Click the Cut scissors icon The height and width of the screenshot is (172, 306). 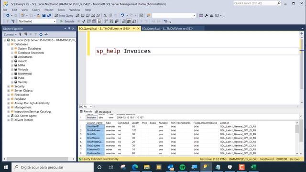(x=105, y=15)
